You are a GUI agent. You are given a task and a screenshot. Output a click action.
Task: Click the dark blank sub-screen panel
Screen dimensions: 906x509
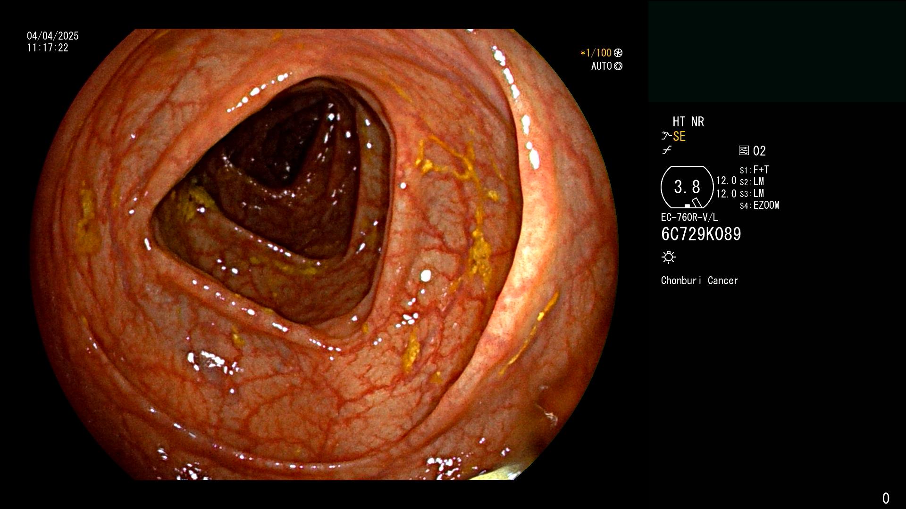click(777, 51)
